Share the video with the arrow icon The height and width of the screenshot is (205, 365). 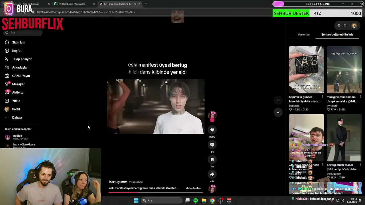tap(212, 174)
